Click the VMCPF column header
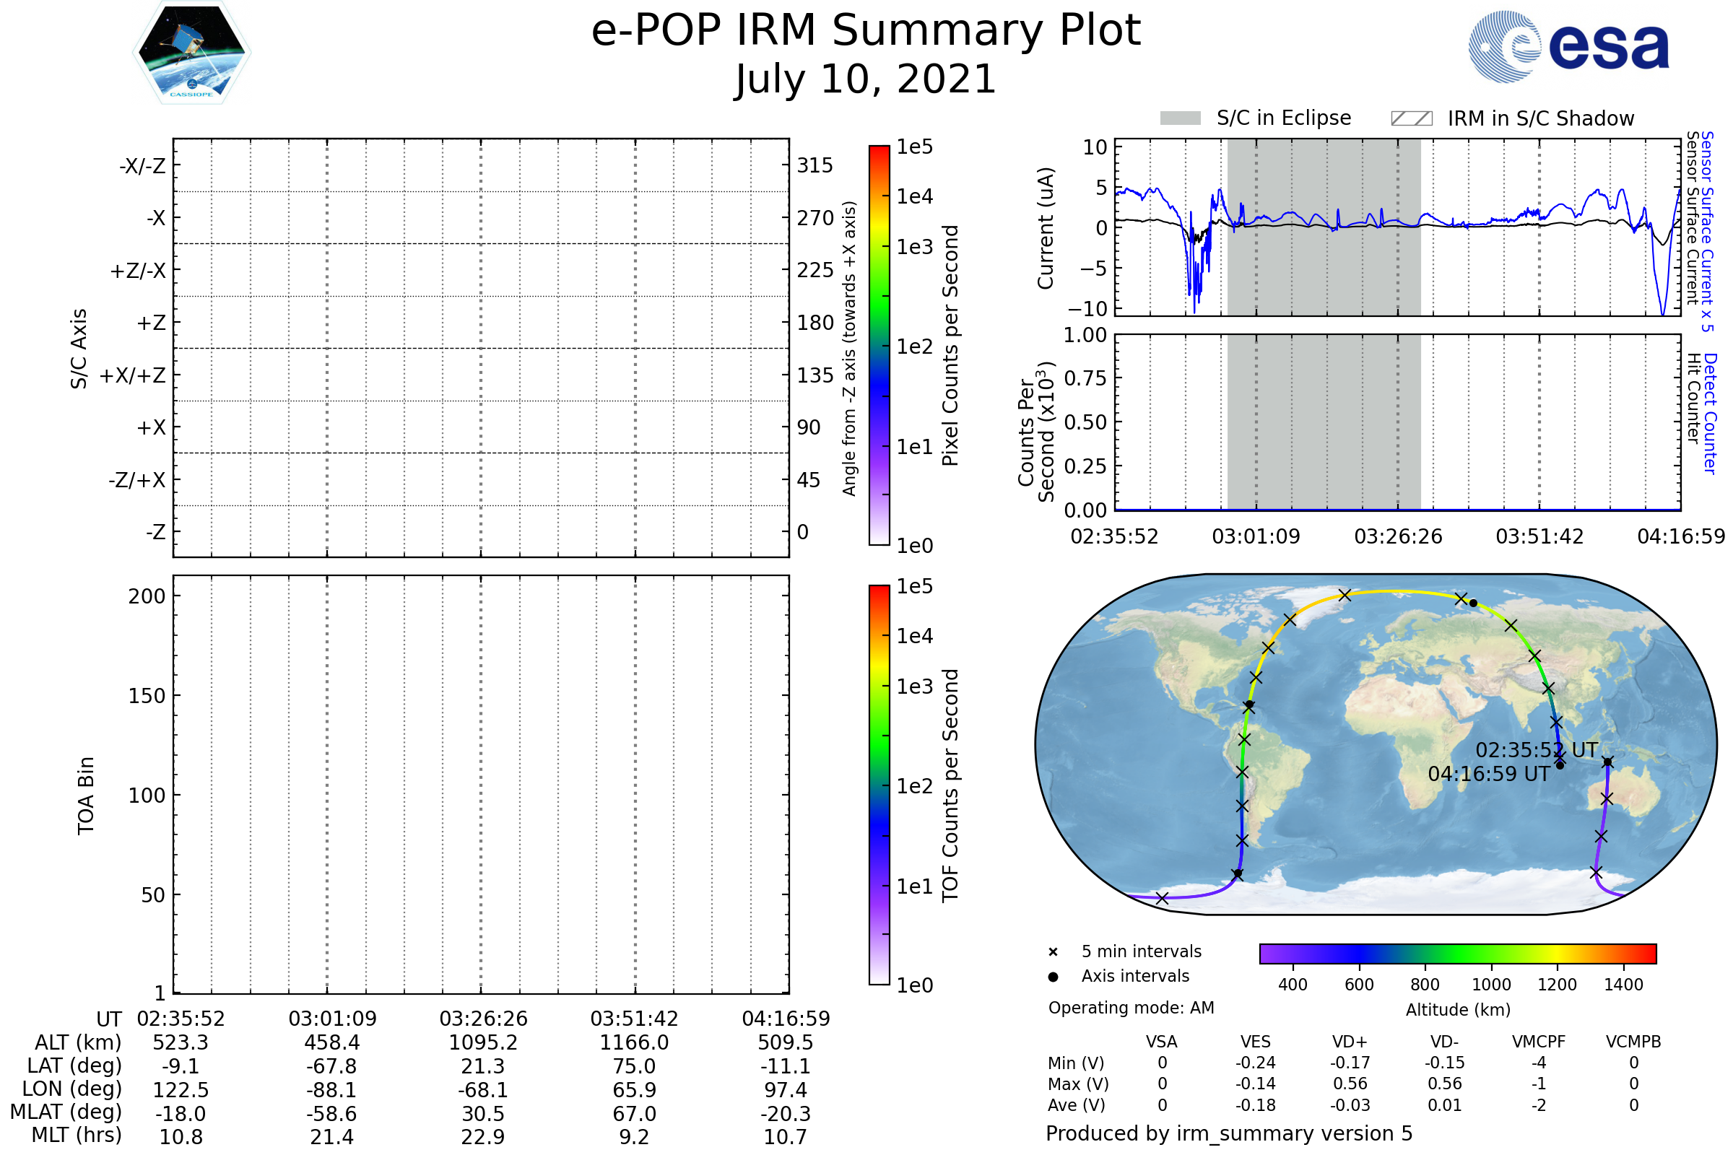The height and width of the screenshot is (1155, 1733). [1539, 1042]
